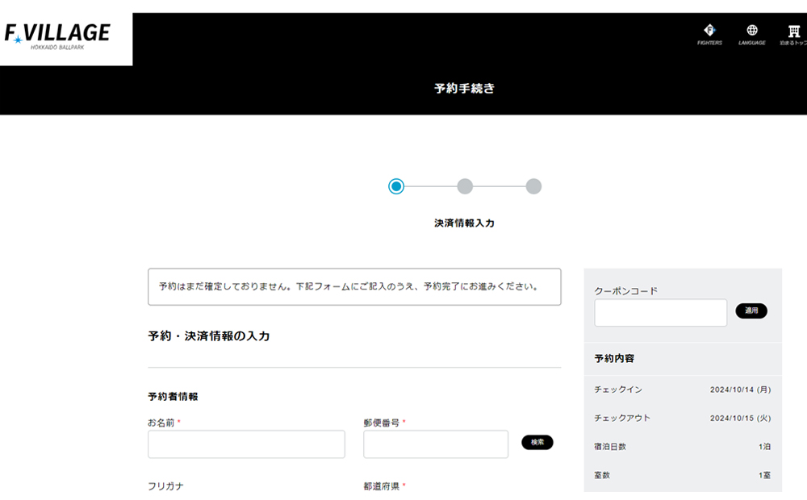Click the highlighted blue progress step circle
Viewport: 807px width, 500px height.
395,185
